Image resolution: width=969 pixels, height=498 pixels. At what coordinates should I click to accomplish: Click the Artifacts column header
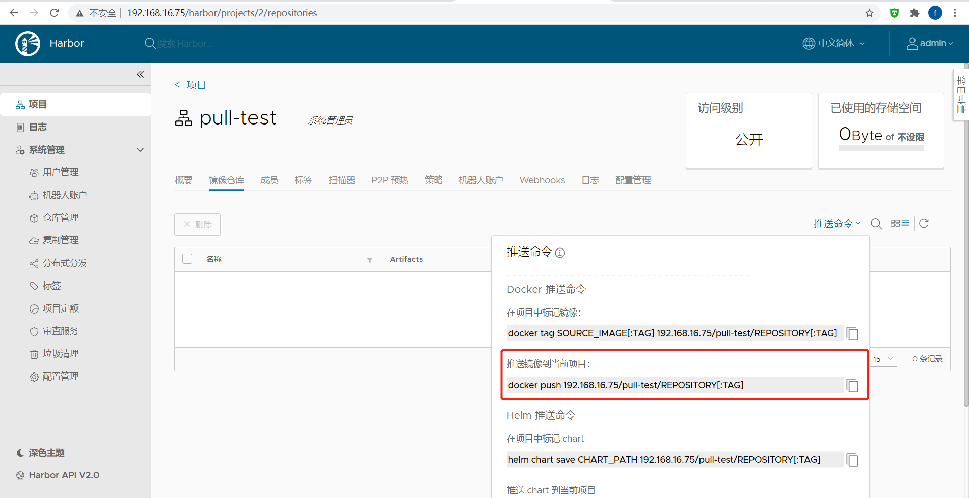pyautogui.click(x=407, y=259)
